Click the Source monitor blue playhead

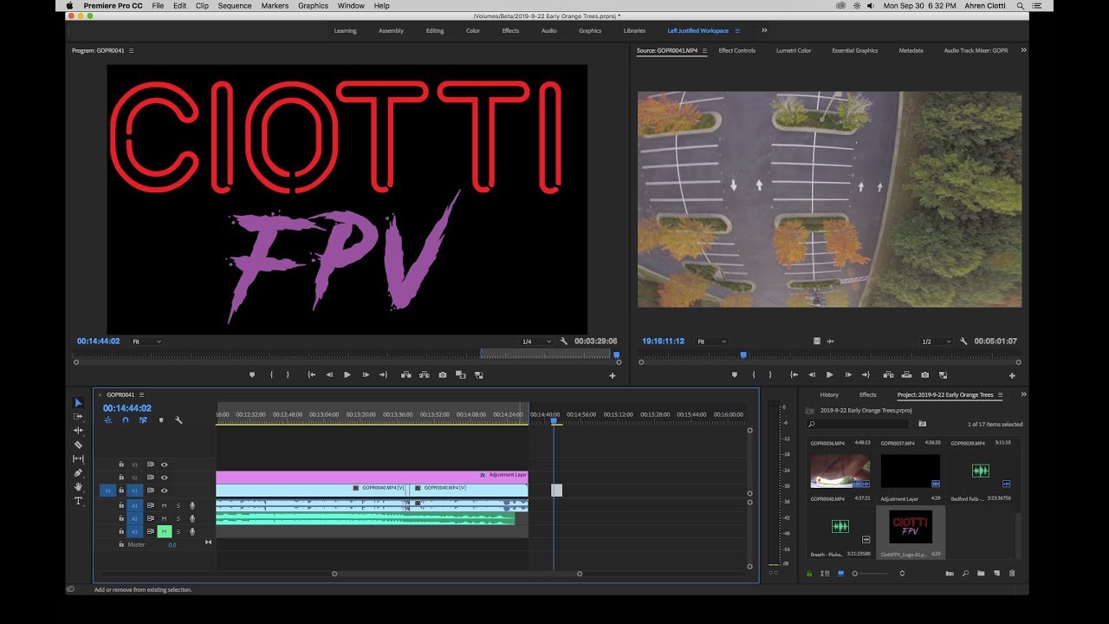pyautogui.click(x=743, y=354)
